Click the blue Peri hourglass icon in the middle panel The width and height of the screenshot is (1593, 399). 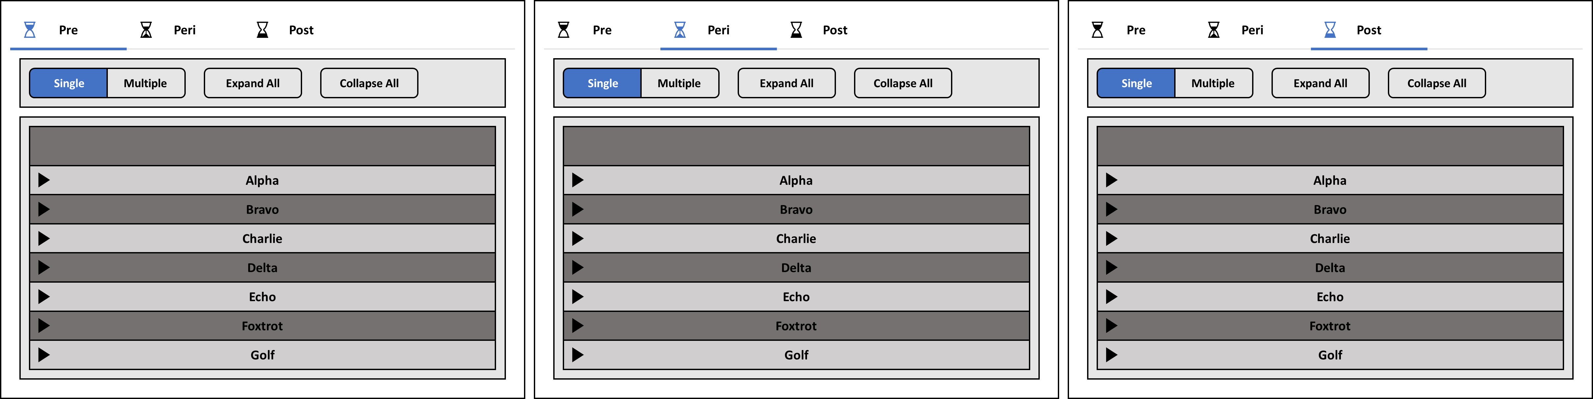[679, 30]
